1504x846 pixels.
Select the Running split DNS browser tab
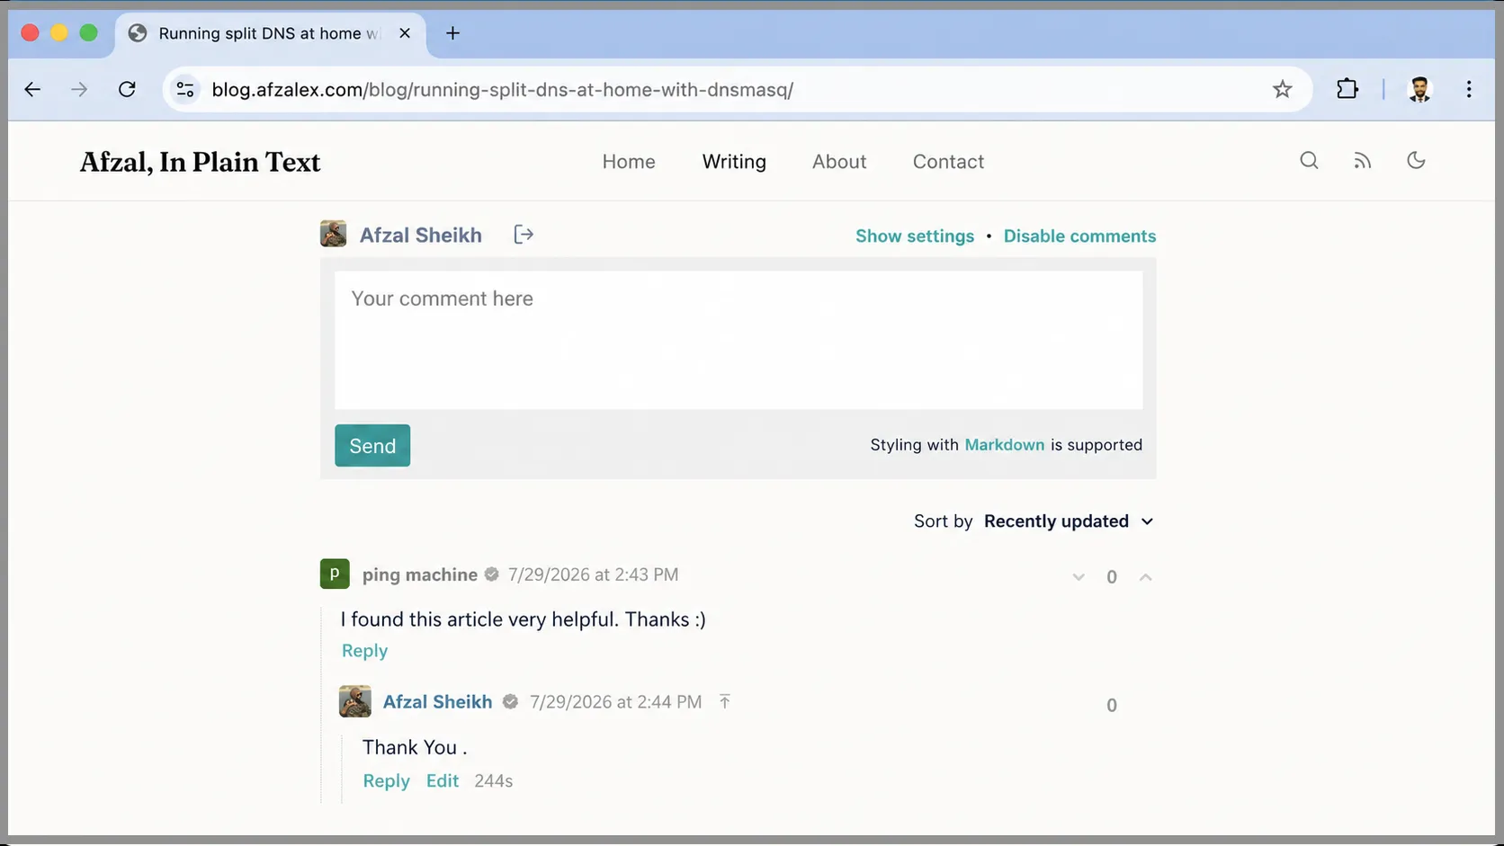[x=269, y=34]
